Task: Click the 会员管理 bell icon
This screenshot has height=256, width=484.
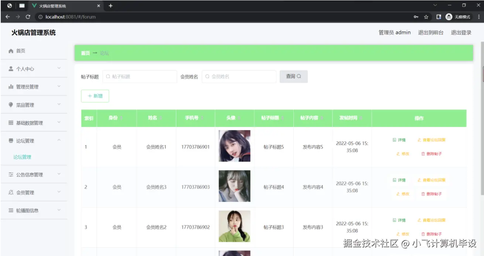Action: pyautogui.click(x=11, y=193)
